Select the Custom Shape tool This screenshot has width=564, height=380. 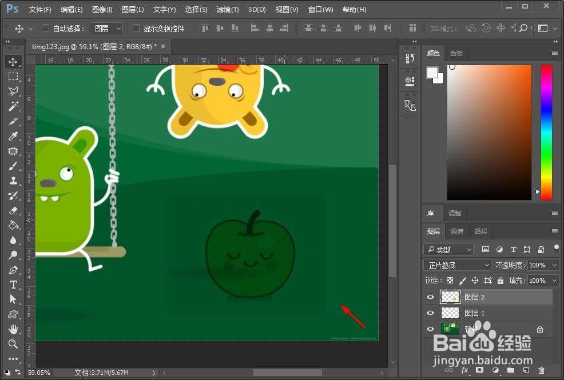(13, 314)
